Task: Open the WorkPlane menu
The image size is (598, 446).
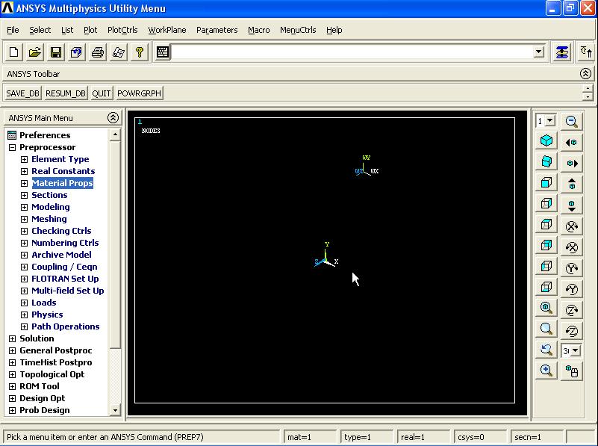Action: tap(167, 30)
